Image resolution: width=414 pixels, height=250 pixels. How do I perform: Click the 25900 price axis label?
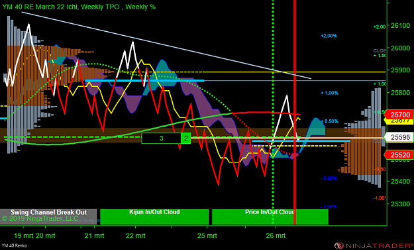click(400, 70)
